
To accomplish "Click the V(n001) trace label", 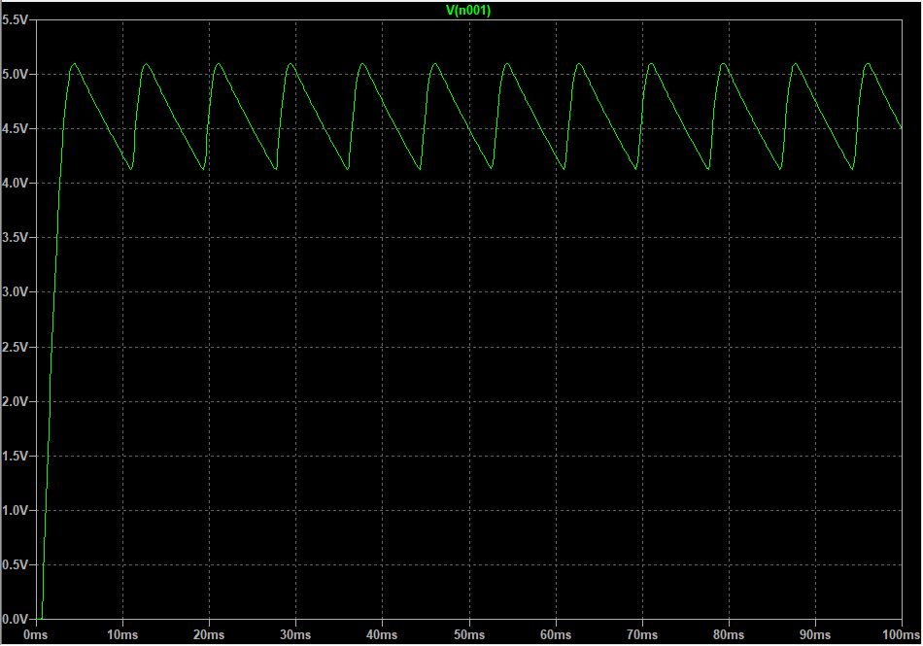I will click(x=468, y=10).
